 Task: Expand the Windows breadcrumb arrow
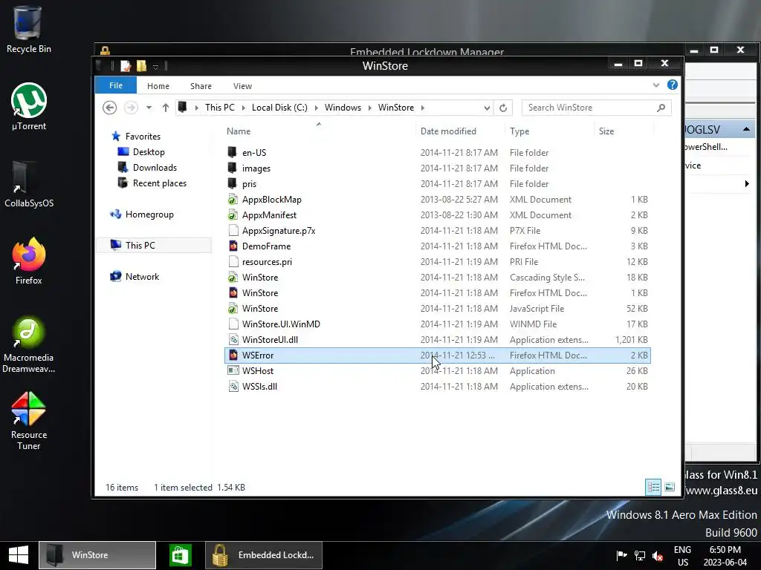click(369, 108)
